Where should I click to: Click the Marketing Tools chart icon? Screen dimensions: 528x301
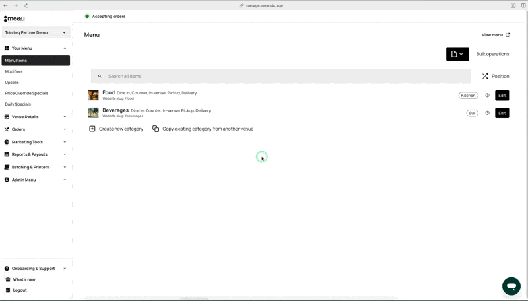(x=7, y=142)
